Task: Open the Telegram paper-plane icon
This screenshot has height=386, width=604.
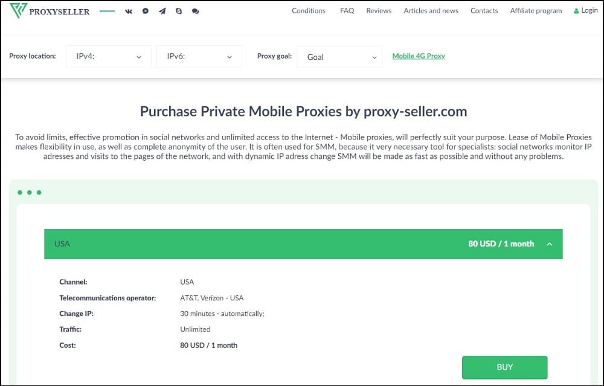Action: pos(162,11)
